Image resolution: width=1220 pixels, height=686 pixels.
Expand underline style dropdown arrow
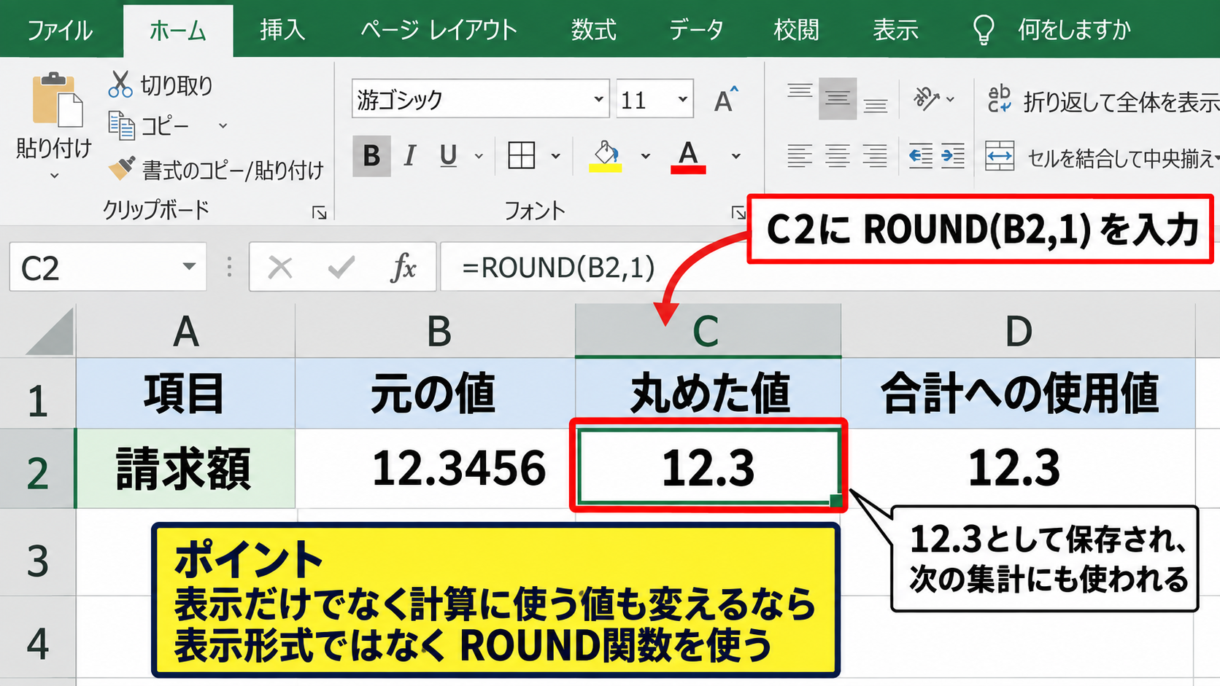[x=479, y=156]
